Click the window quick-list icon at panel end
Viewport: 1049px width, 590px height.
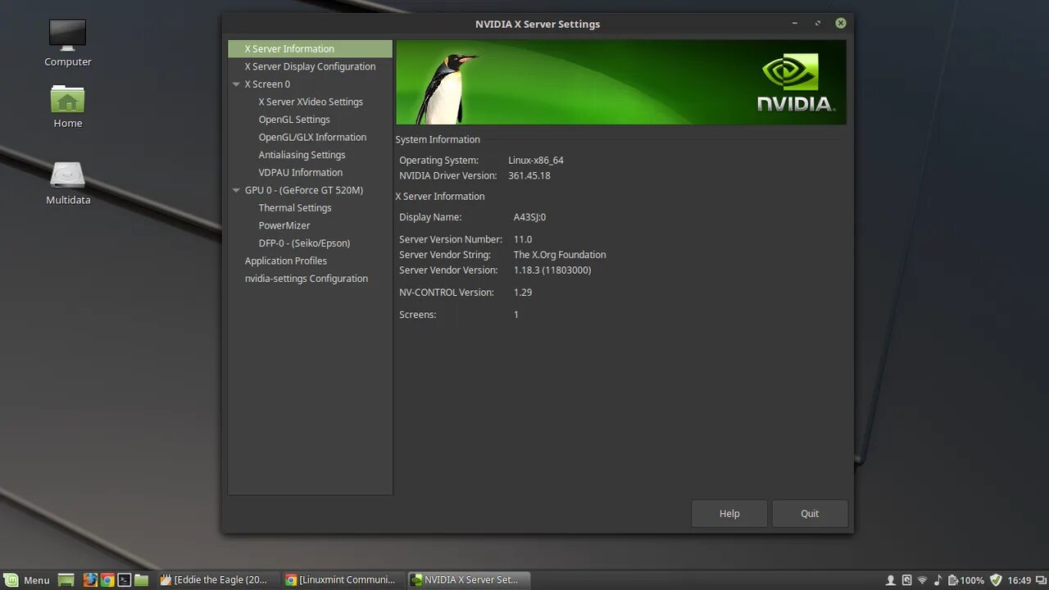1040,580
